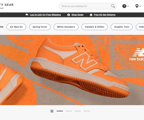Viewport: 144px width, 120px height.
Task: Click the site logo ending in GEAR
Action: tap(7, 6)
